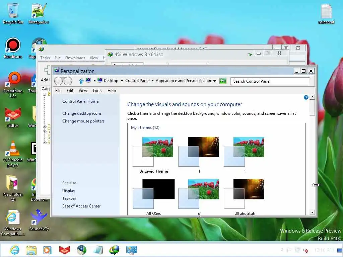343x257 pixels.
Task: Launch r3dfox desktop shortcut
Action: coord(13,117)
